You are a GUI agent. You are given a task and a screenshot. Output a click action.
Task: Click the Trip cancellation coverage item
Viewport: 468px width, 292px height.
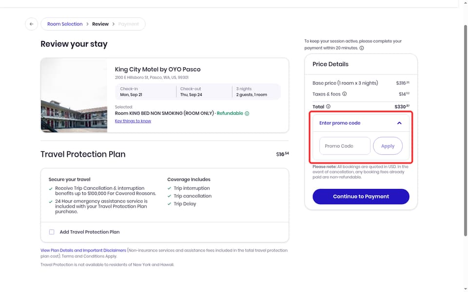tap(193, 196)
